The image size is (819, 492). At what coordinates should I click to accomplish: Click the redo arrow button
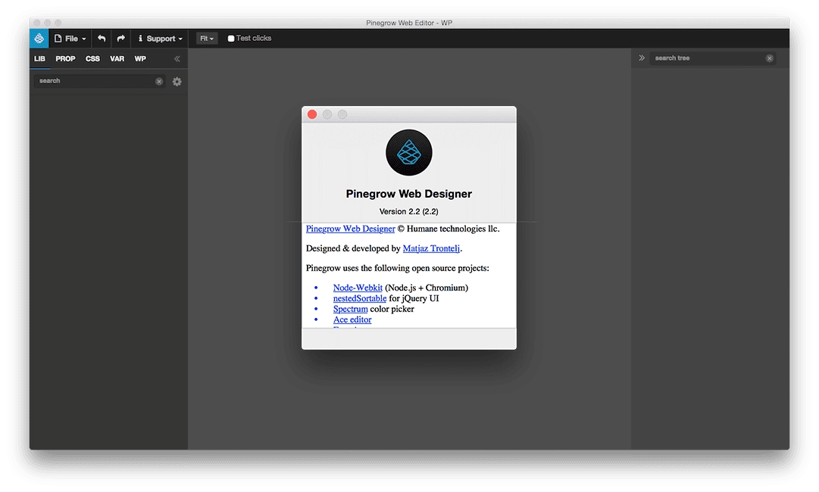[x=120, y=39]
